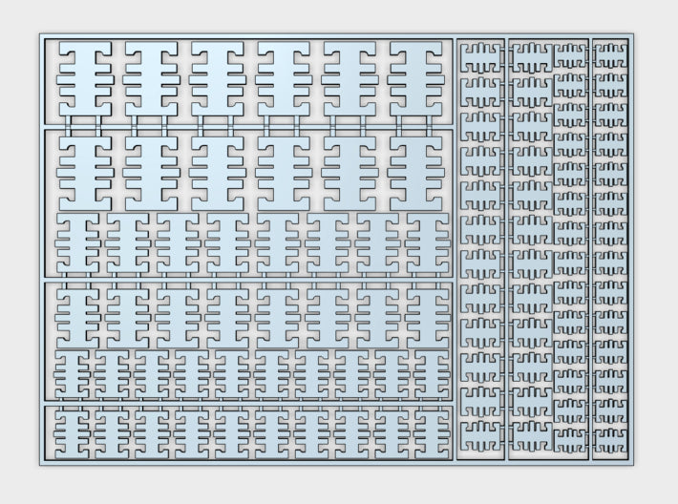The height and width of the screenshot is (504, 678).
Task: Click the first small part in the bottom row
Action: (73, 432)
